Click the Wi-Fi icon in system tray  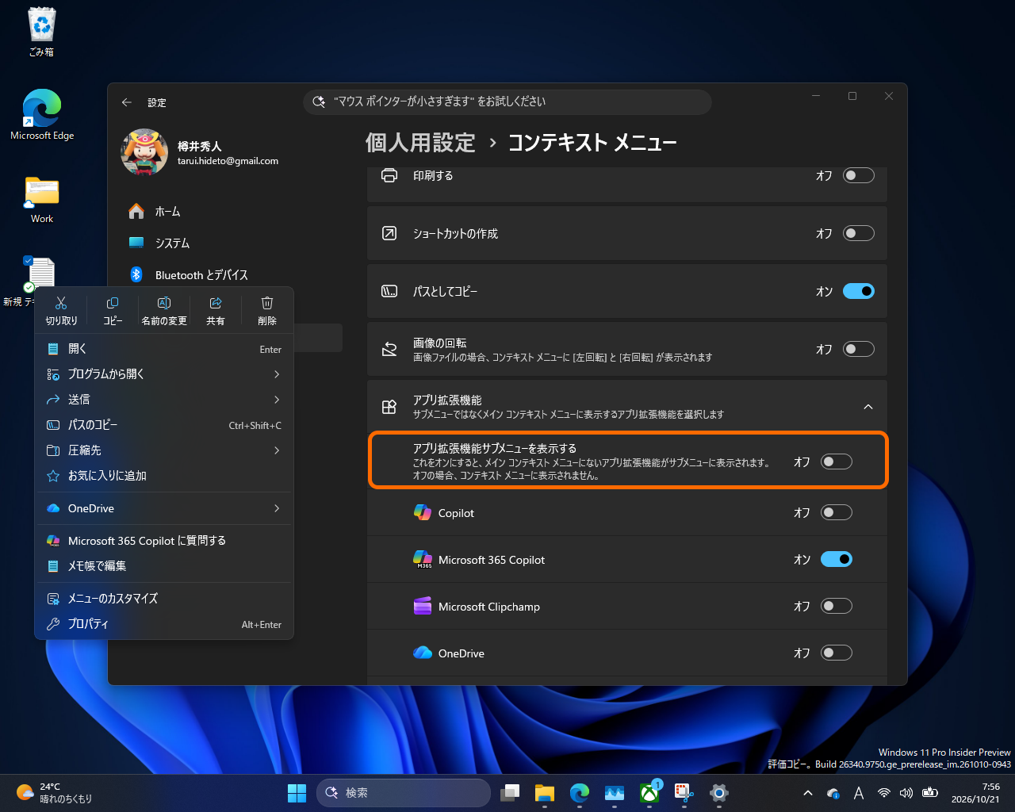tap(883, 793)
